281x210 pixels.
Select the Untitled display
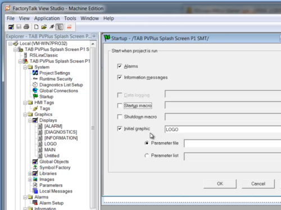pyautogui.click(x=52, y=156)
